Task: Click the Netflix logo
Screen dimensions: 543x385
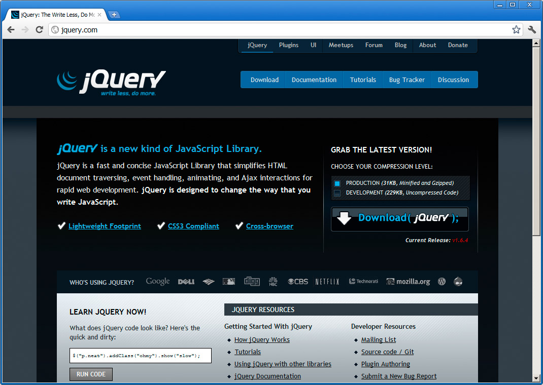Action: [327, 282]
